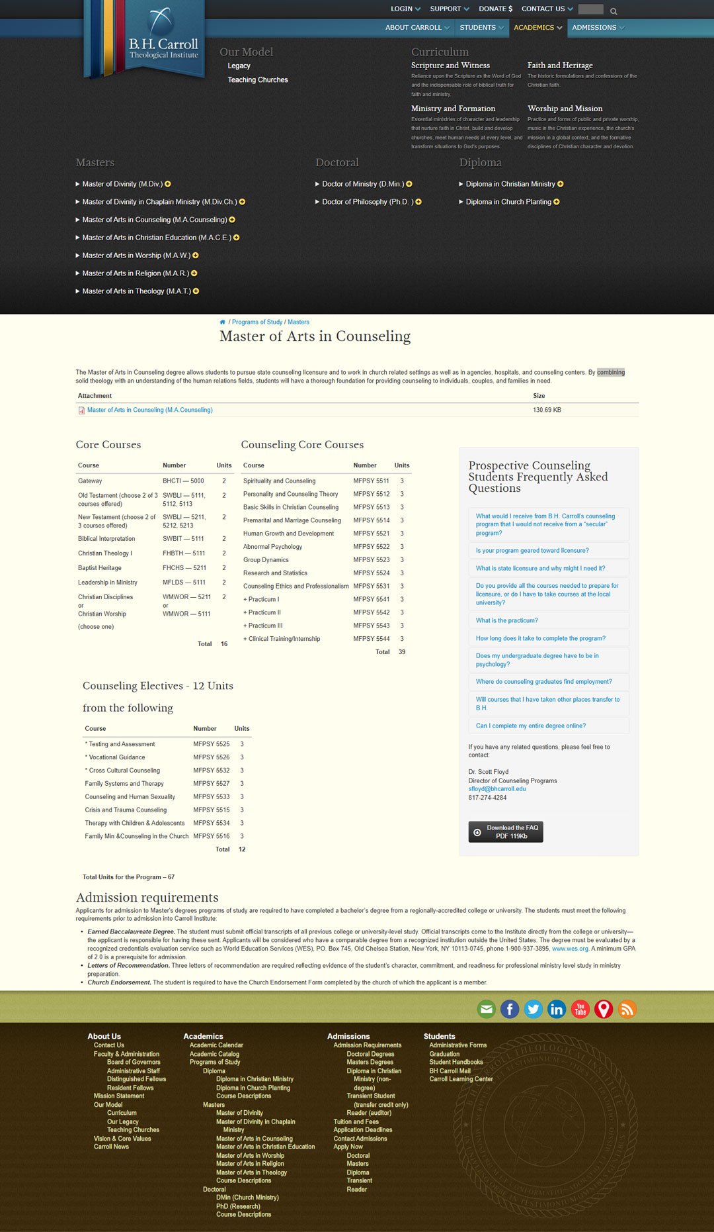714x1232 pixels.
Task: Open the M.A. Counseling PDF attachment link
Action: click(x=149, y=410)
